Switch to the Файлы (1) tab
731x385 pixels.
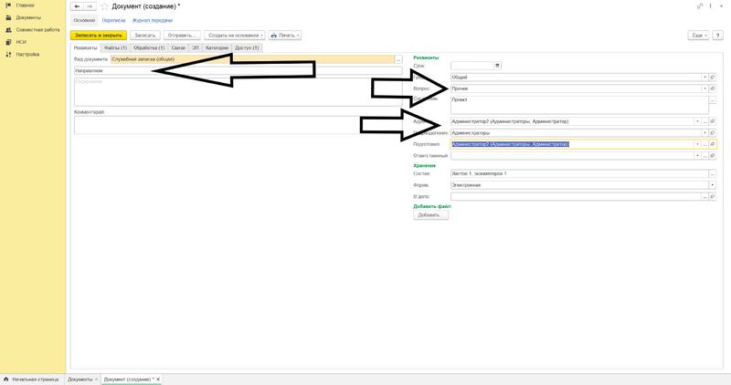coord(115,47)
